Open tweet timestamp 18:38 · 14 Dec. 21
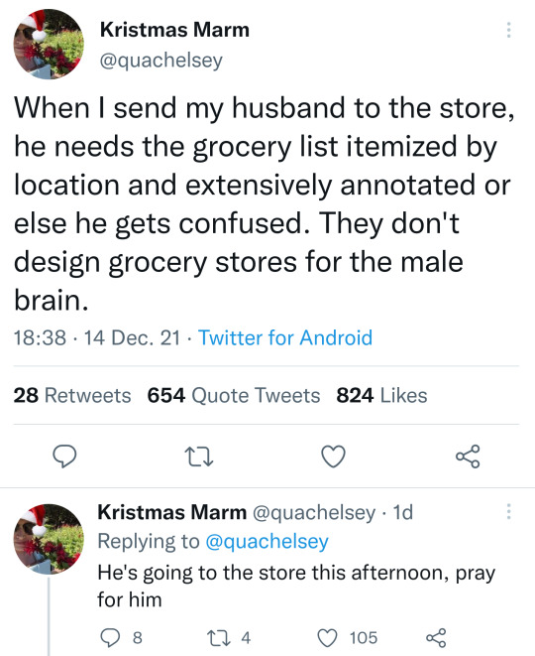The width and height of the screenshot is (535, 656). click(97, 337)
